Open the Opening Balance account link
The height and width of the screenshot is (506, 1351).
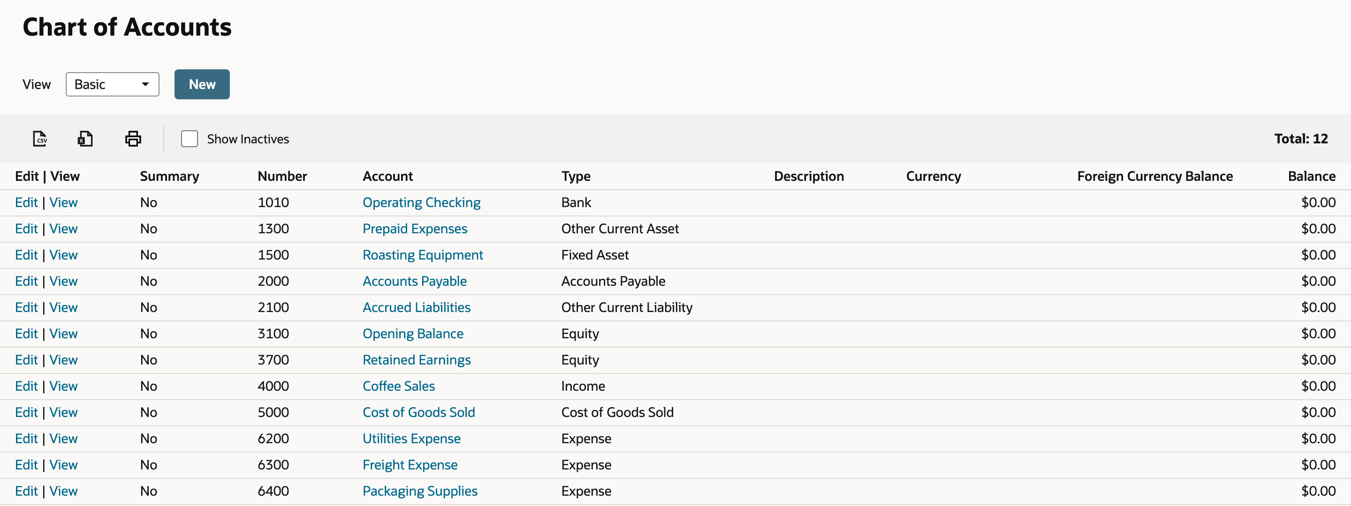coord(413,334)
